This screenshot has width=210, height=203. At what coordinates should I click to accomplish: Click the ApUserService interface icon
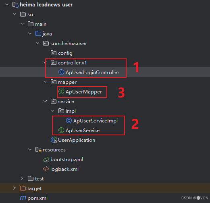point(61,130)
